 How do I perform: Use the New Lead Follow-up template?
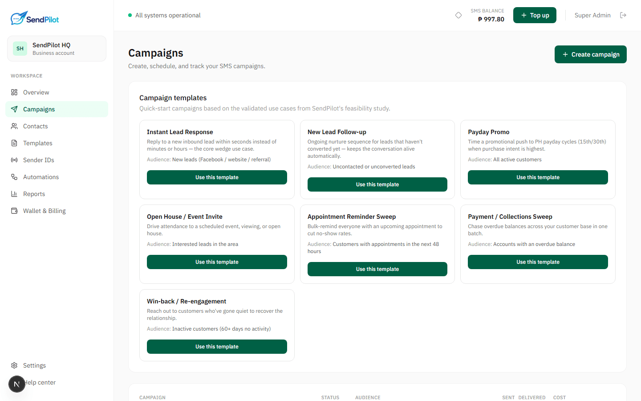(377, 184)
